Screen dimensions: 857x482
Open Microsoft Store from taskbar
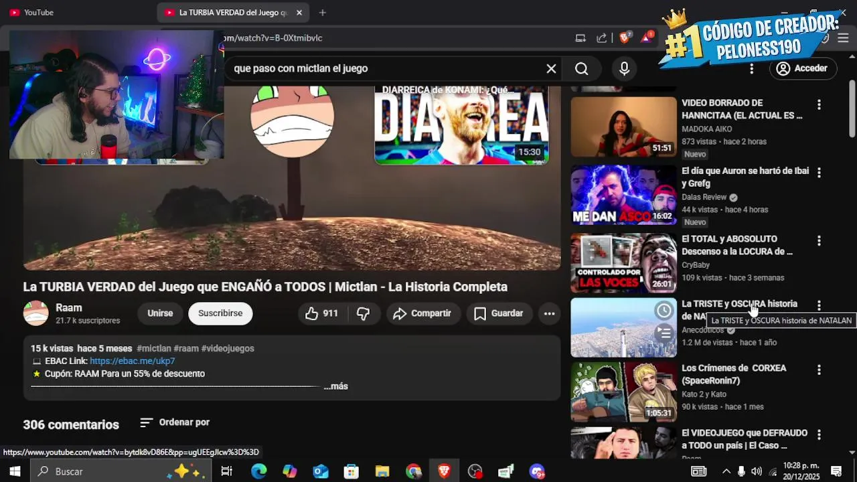(352, 471)
